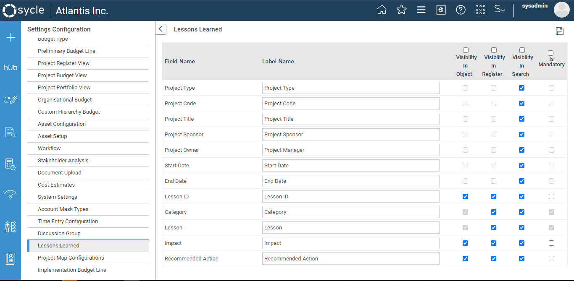Open System Settings item

coord(88,197)
